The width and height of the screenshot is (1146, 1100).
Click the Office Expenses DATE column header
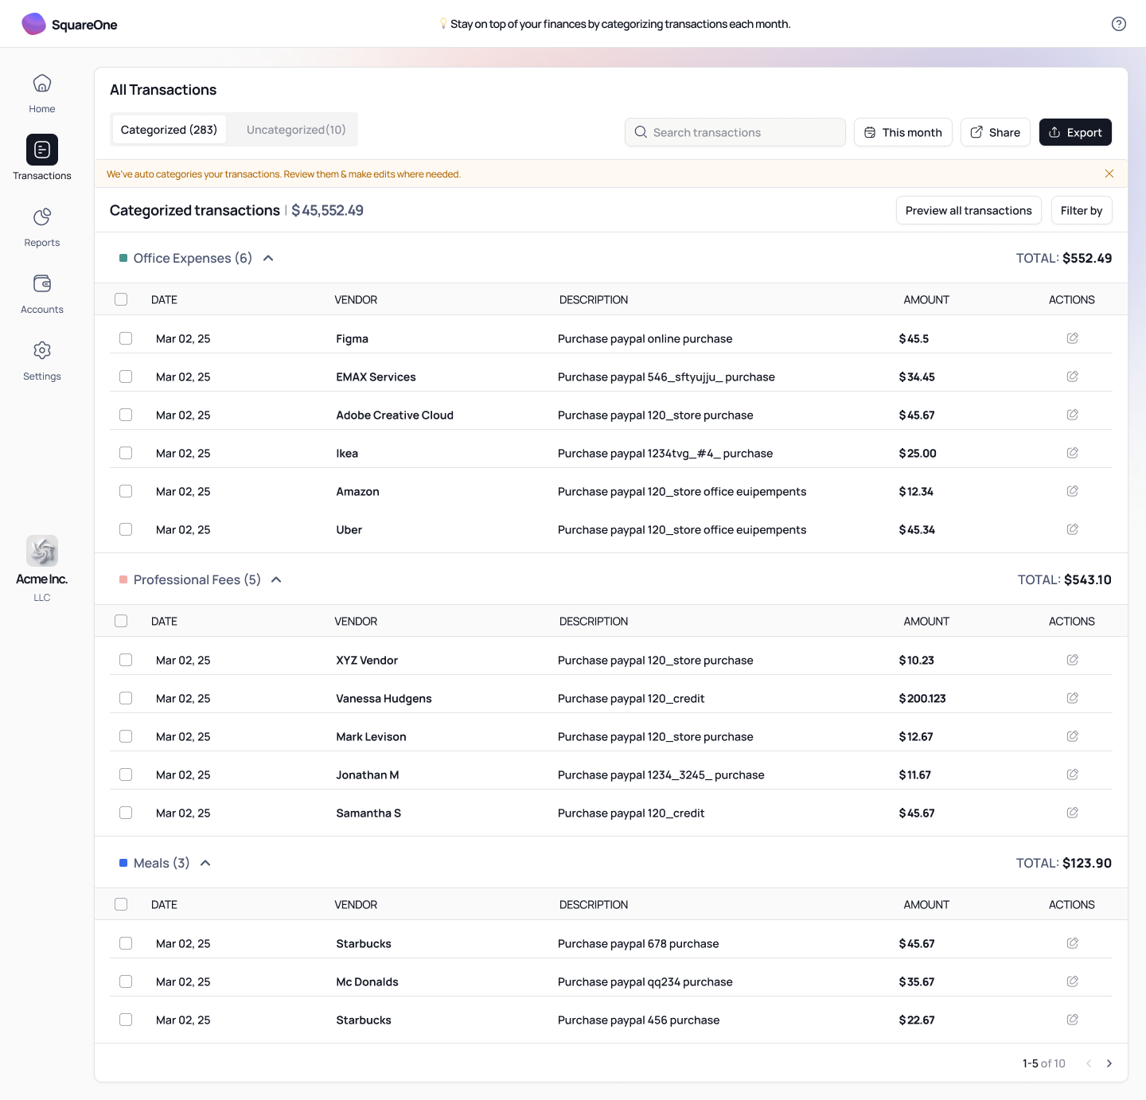(x=164, y=299)
